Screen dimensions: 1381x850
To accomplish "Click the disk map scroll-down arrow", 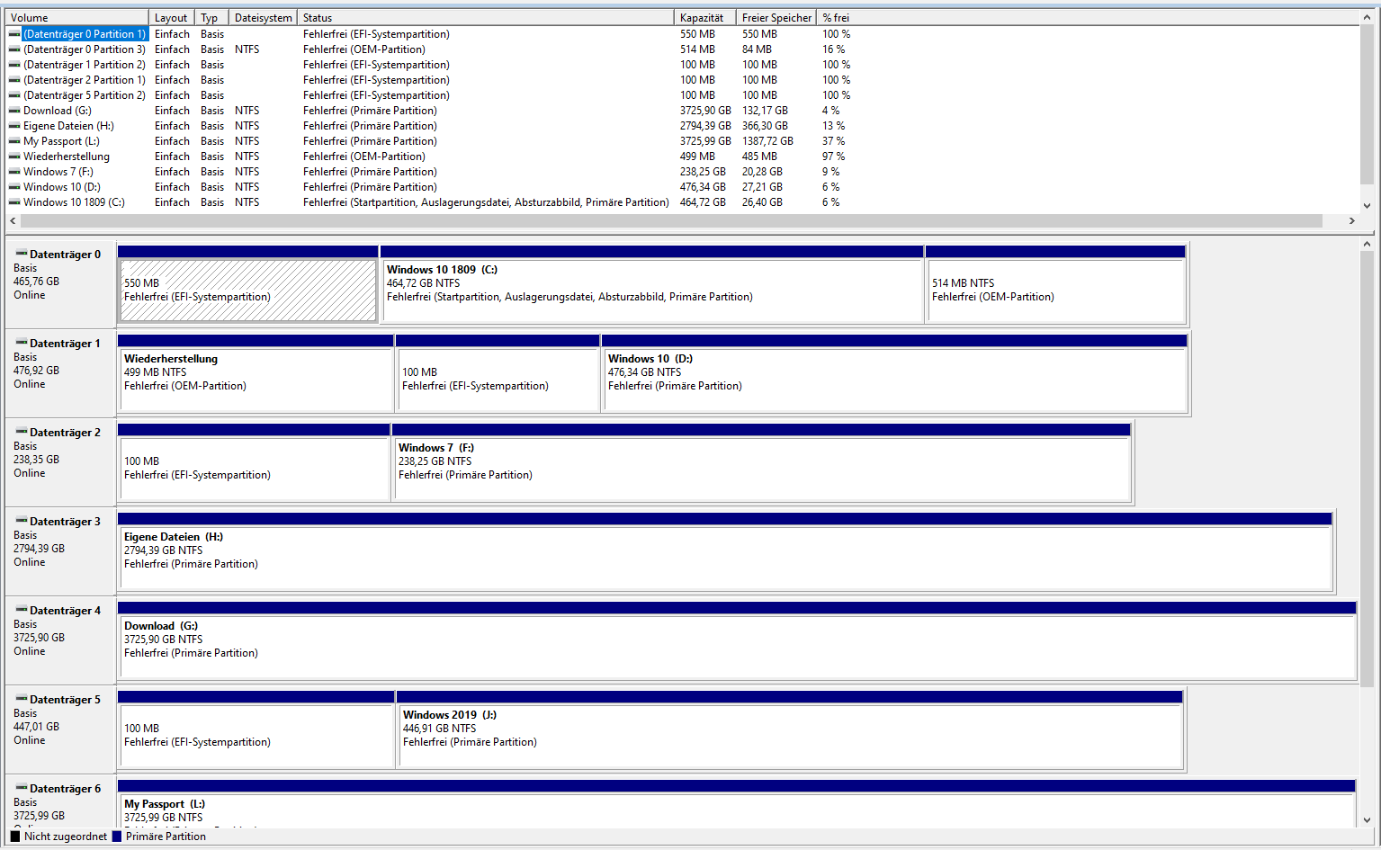I will click(1368, 820).
